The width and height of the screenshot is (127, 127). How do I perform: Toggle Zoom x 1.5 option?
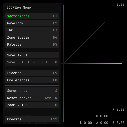coord(31,105)
